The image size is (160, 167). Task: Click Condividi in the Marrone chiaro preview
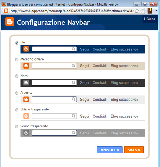[99, 66]
